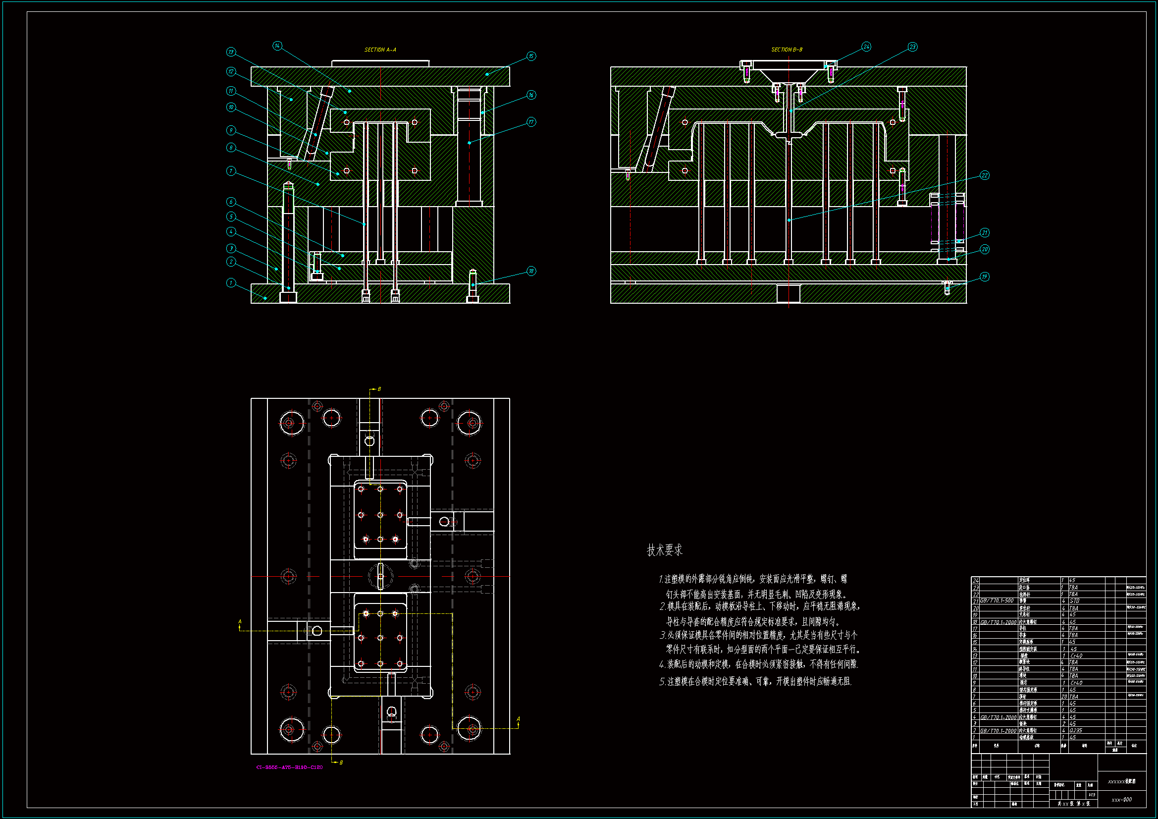Select the xxx-000 drawing number cell
The height and width of the screenshot is (819, 1158).
click(1121, 799)
